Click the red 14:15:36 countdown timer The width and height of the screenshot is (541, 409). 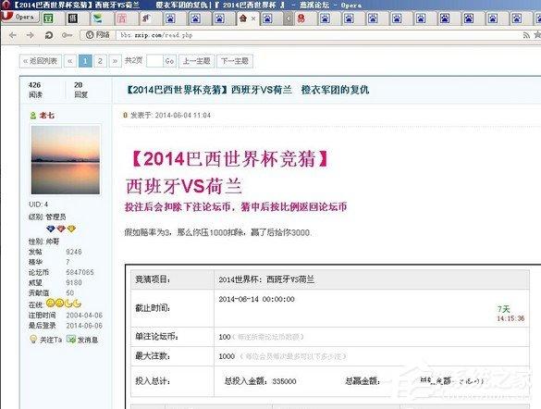coord(510,318)
